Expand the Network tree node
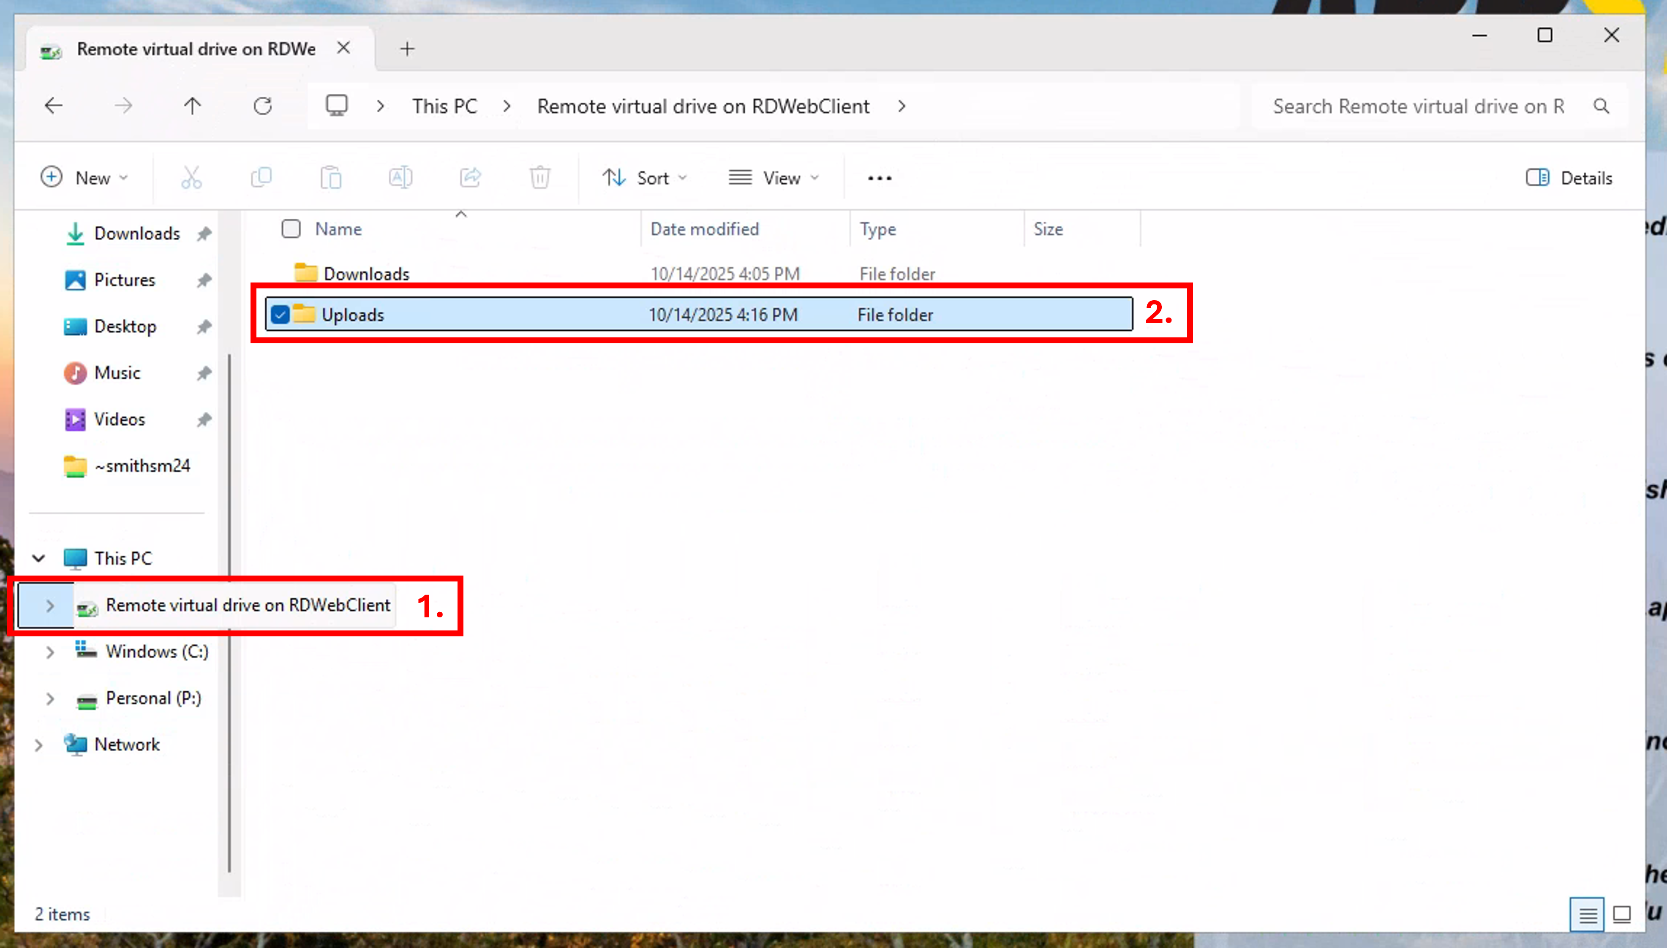 click(x=38, y=745)
